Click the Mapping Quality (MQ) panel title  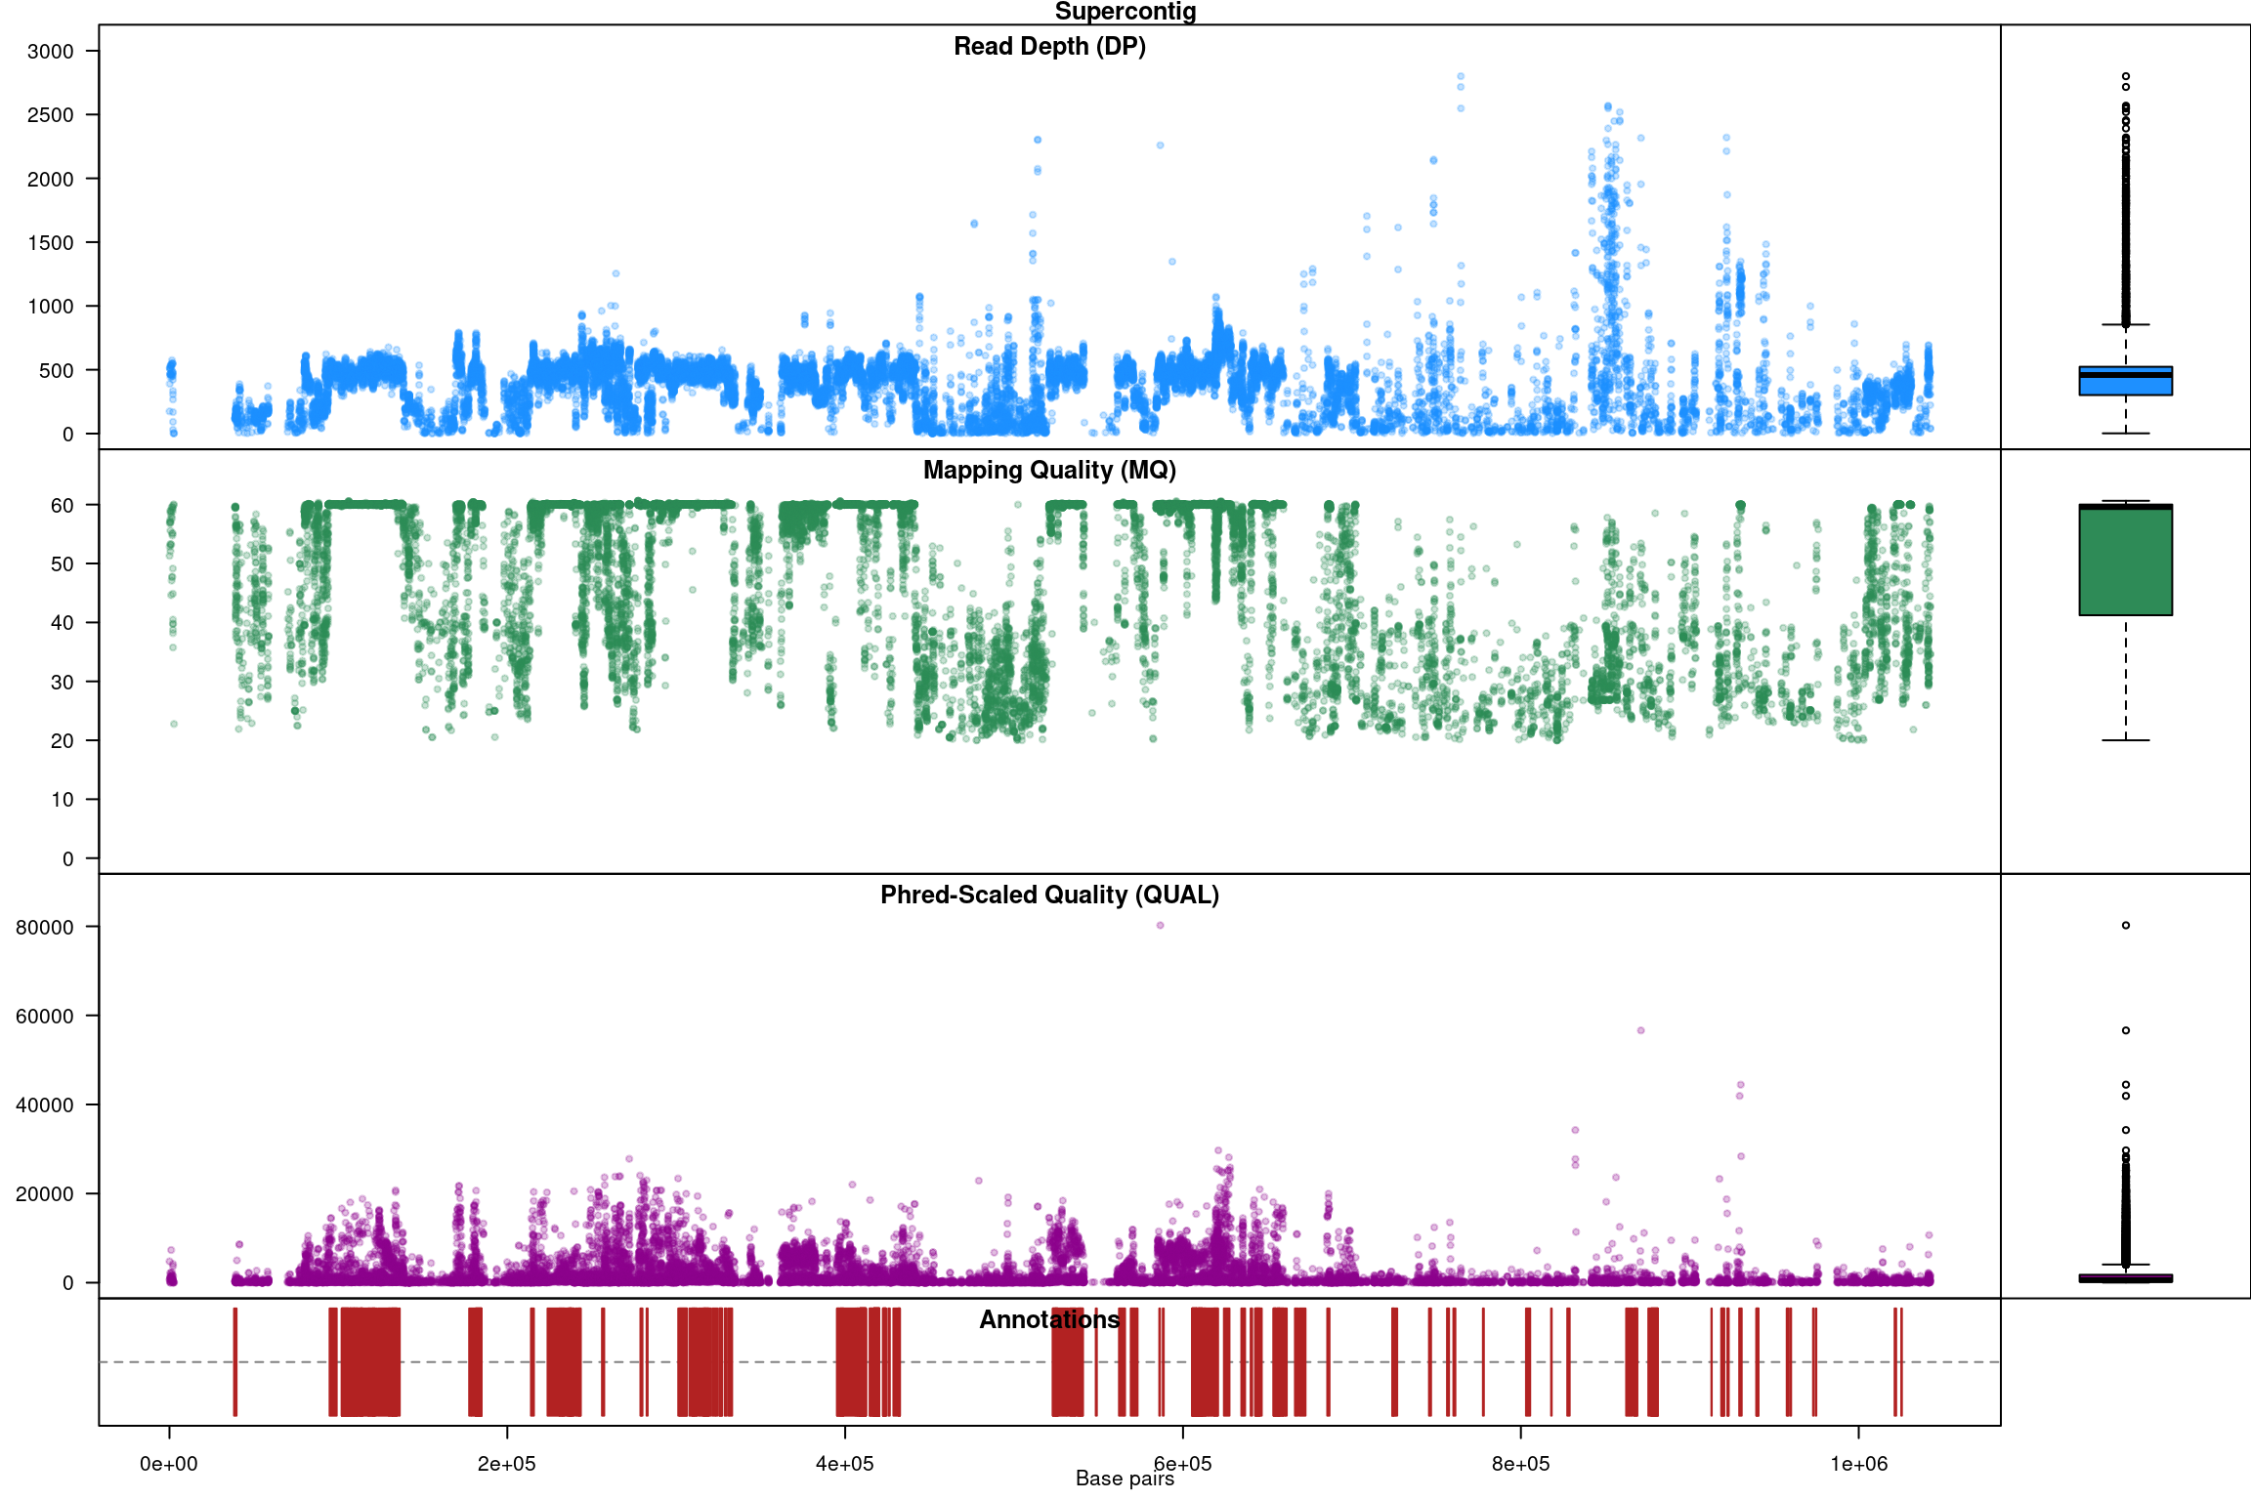click(1049, 471)
